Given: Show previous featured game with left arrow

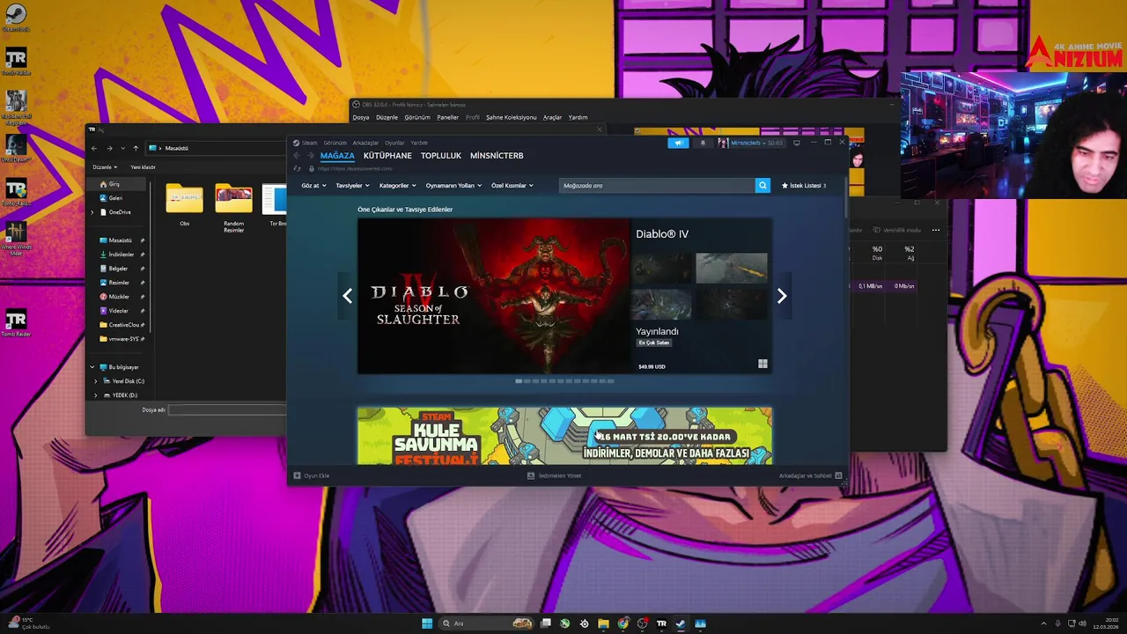Looking at the screenshot, I should (347, 296).
